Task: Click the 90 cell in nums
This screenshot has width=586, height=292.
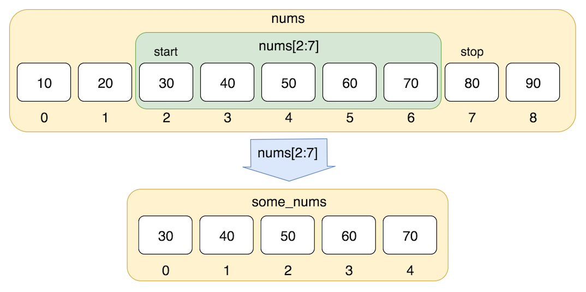Action: click(533, 82)
